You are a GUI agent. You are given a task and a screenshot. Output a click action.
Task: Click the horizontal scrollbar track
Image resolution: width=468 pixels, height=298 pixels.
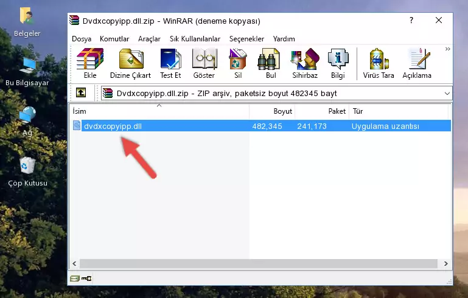(259, 264)
